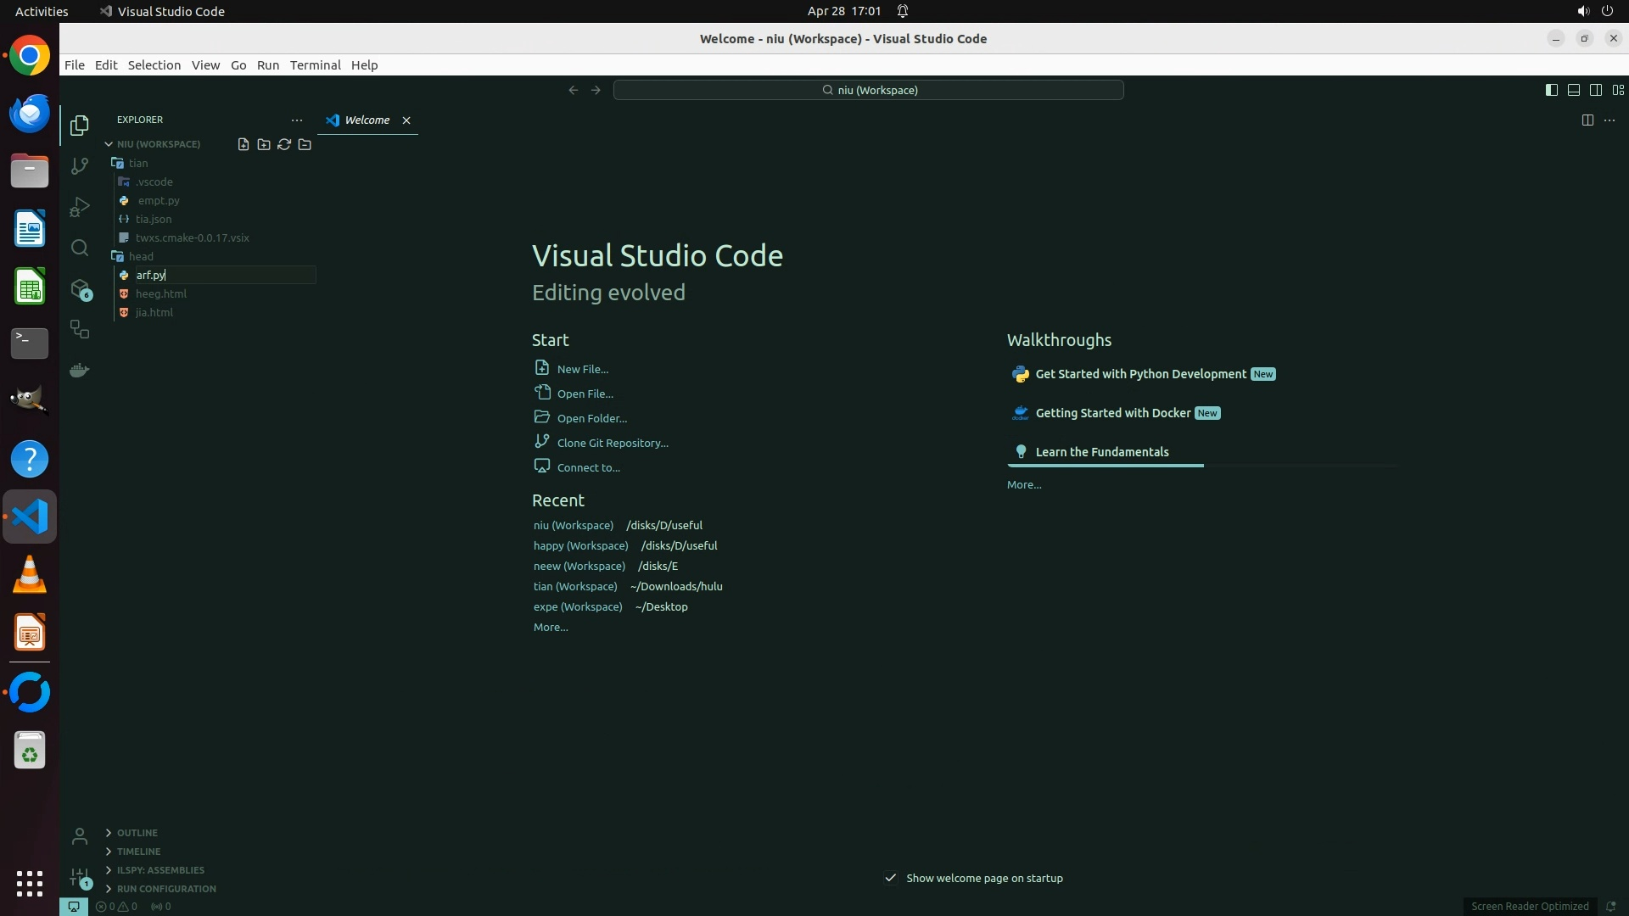This screenshot has height=916, width=1629.
Task: Collapse the NIU (WORKSPACE) tree
Action: click(109, 144)
